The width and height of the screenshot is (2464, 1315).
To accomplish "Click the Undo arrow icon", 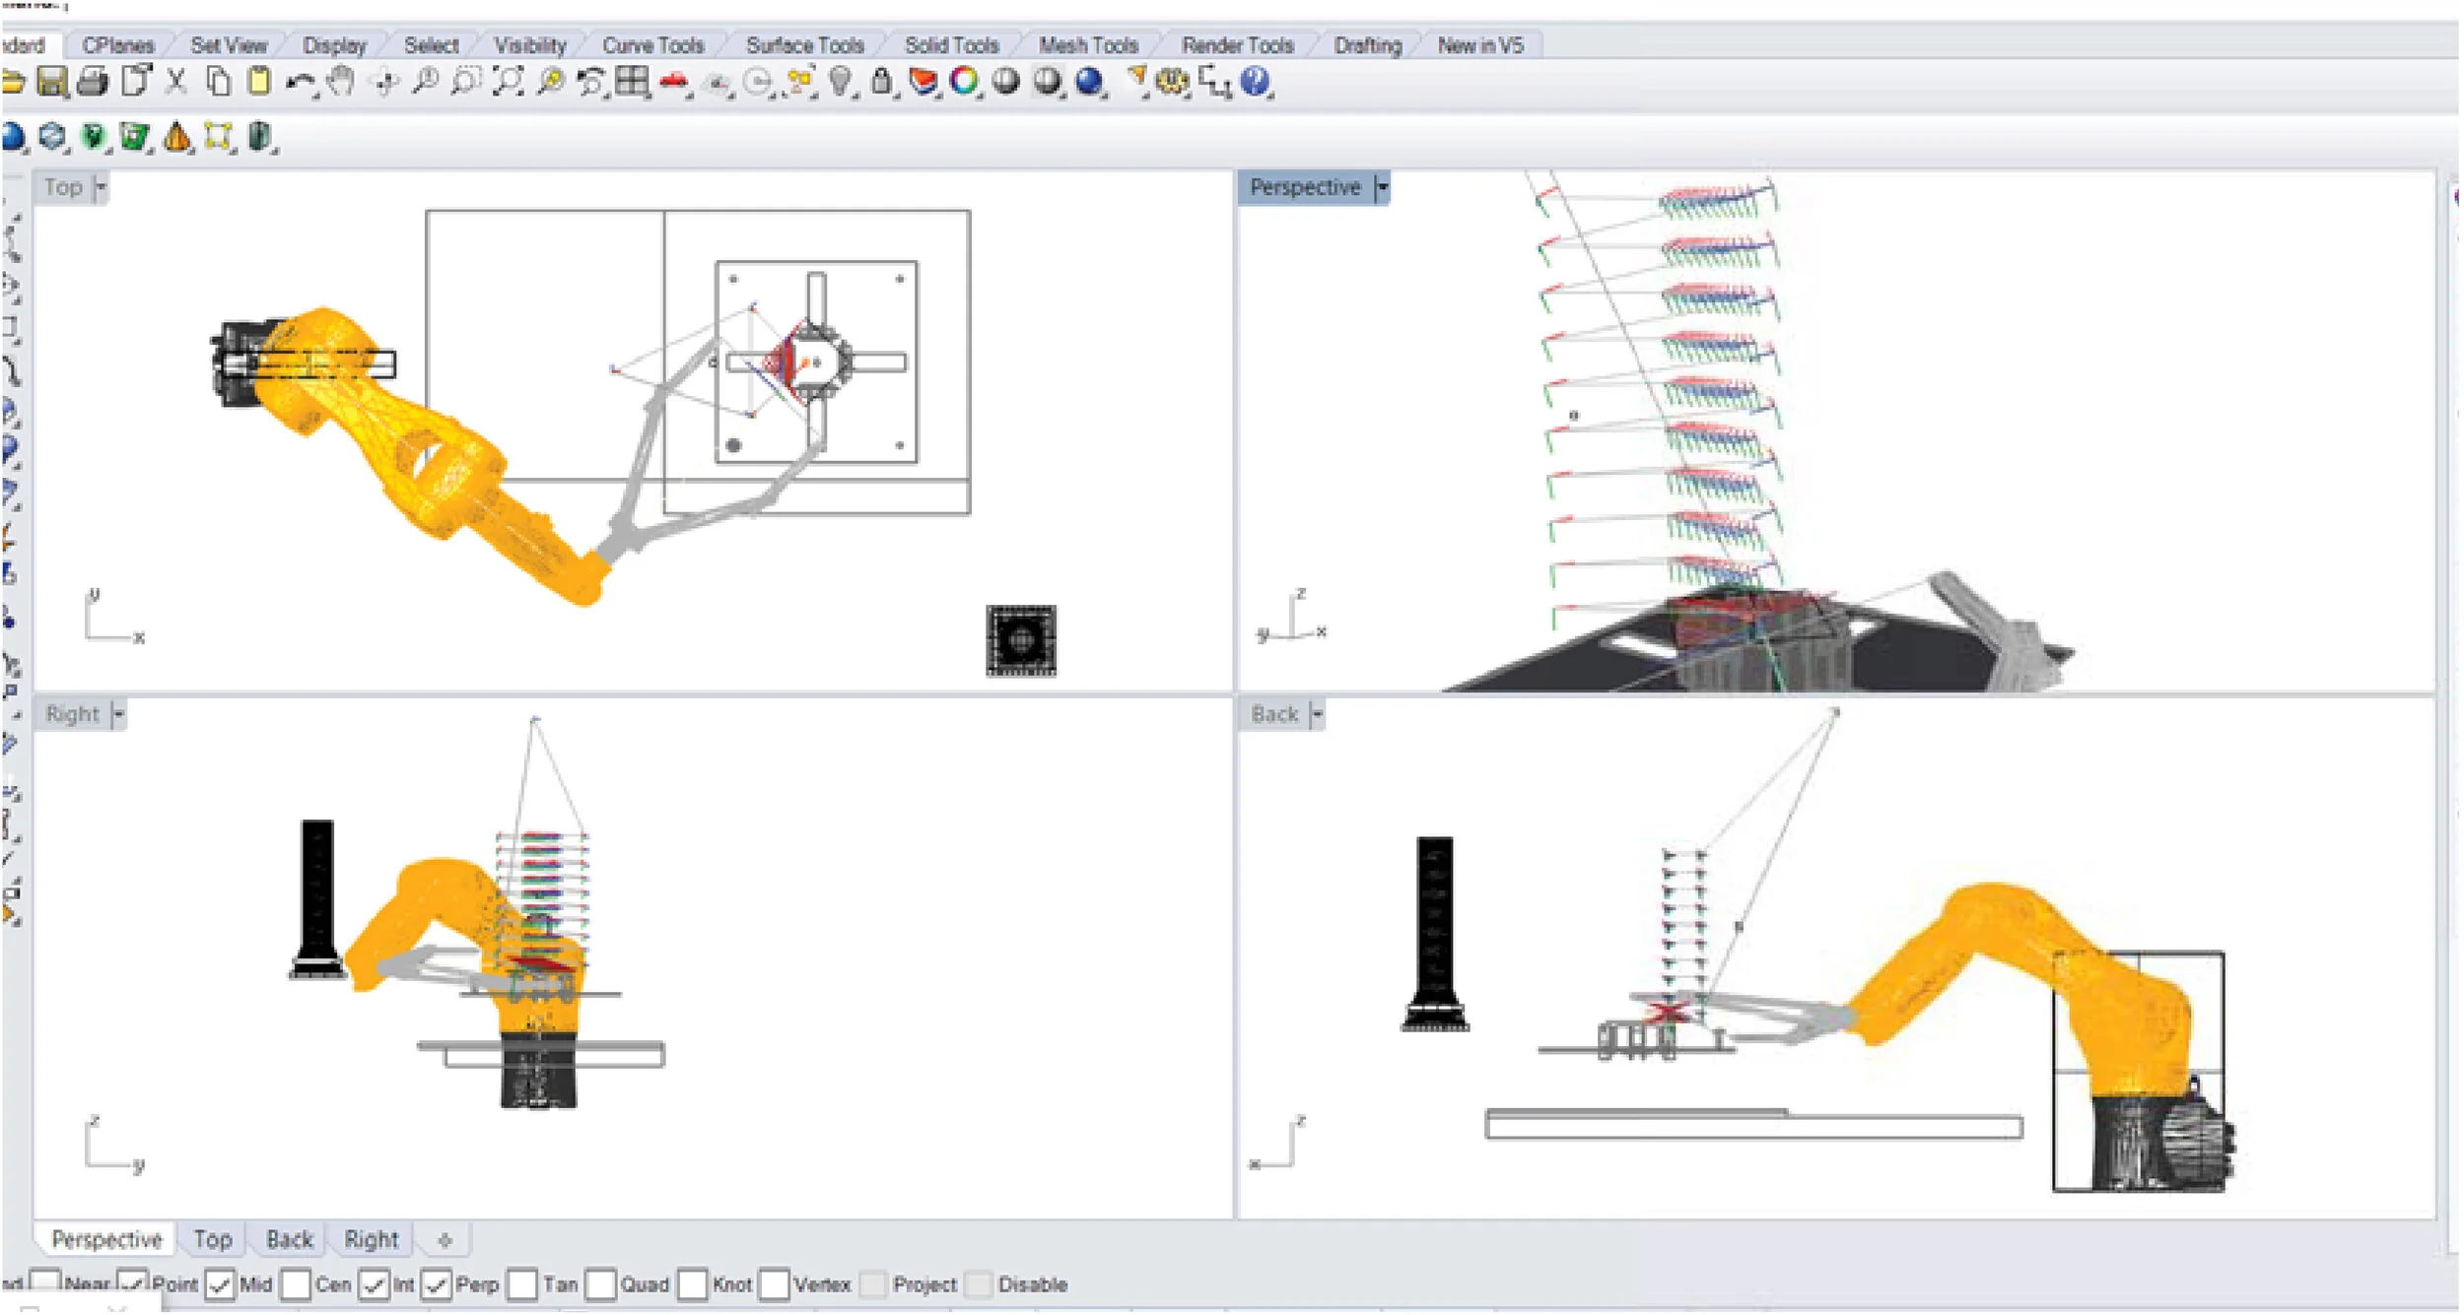I will [x=301, y=84].
